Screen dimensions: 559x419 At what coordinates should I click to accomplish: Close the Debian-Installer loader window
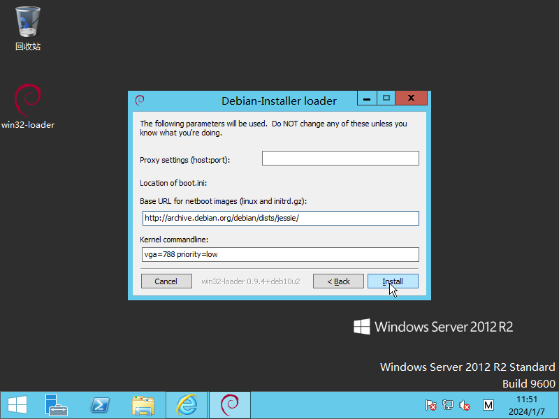coord(411,98)
